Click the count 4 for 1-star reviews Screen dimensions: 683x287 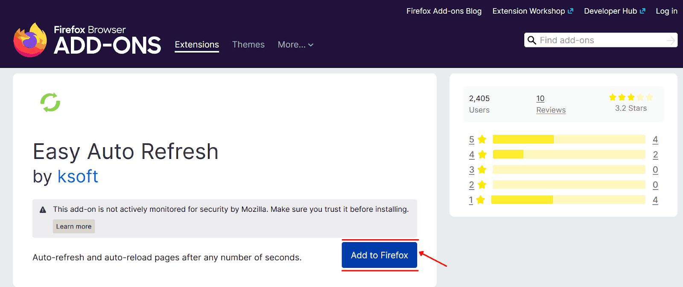(655, 200)
